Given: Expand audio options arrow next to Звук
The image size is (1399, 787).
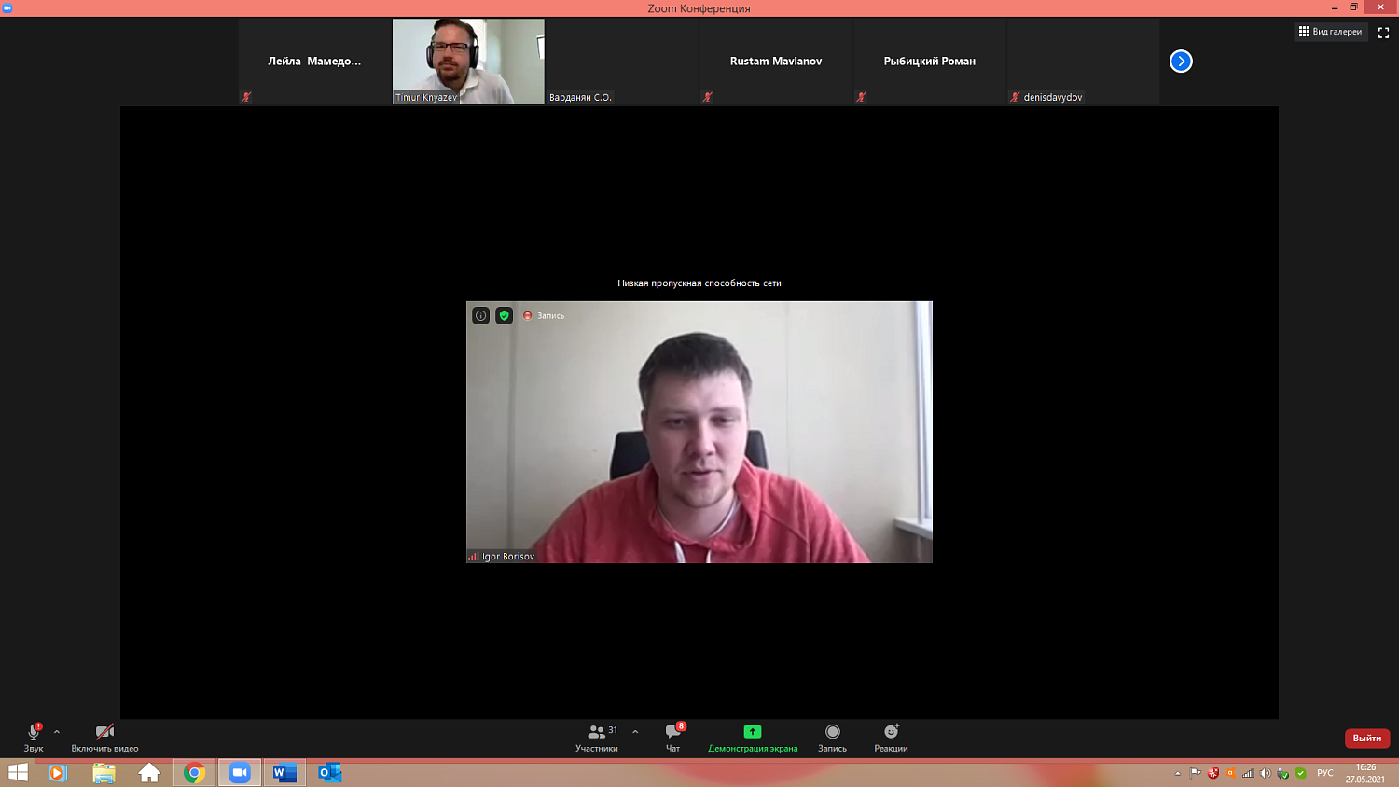Looking at the screenshot, I should 57,732.
